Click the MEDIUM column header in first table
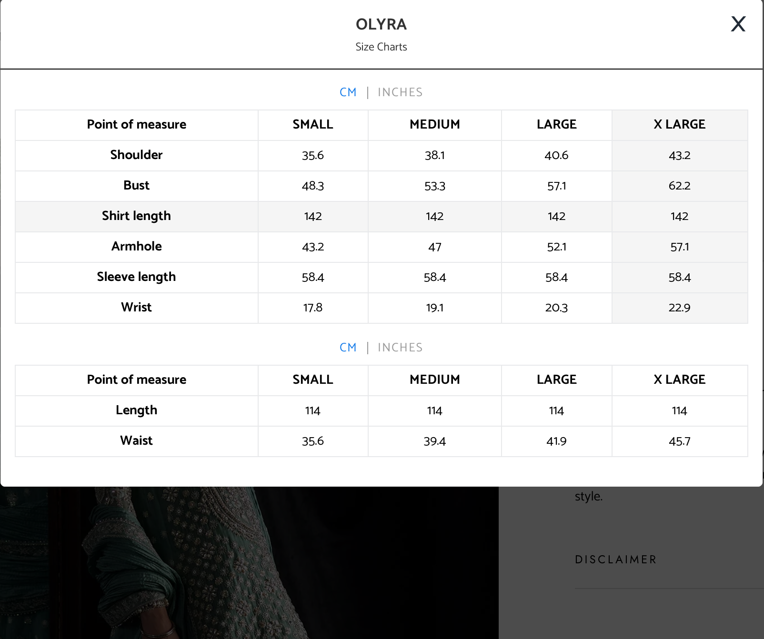 (x=435, y=125)
